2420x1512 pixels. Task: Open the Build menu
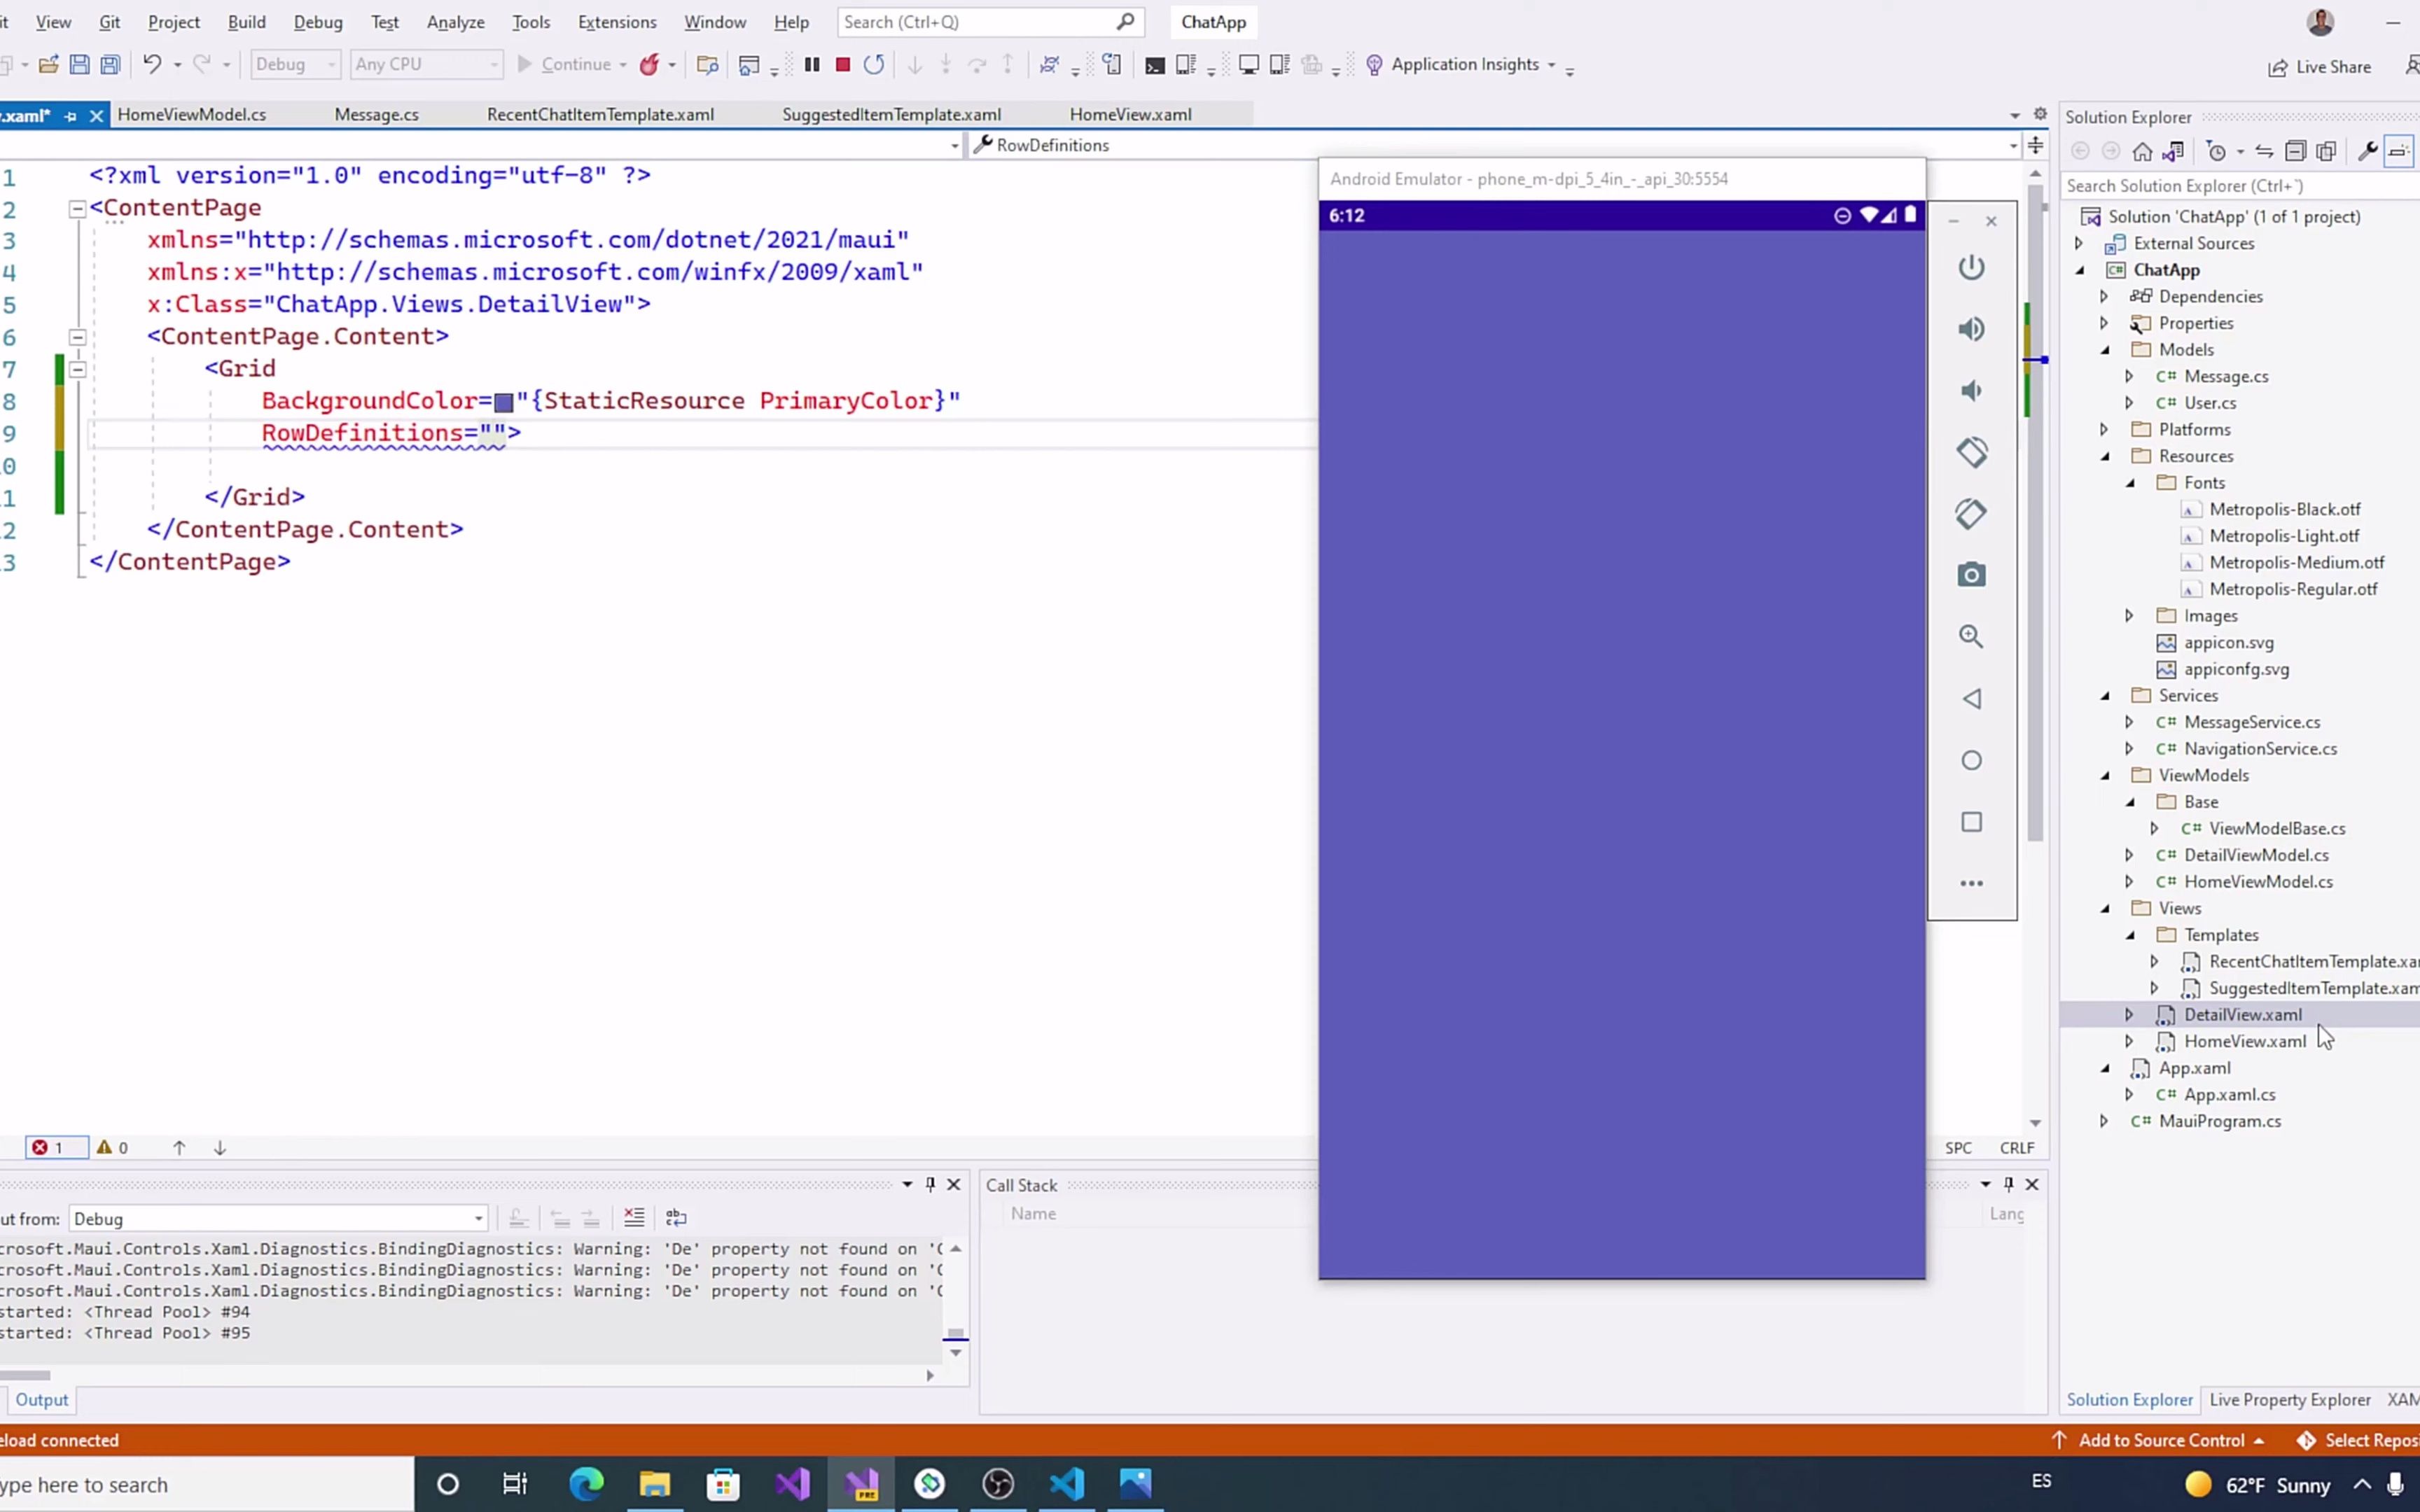click(x=246, y=21)
